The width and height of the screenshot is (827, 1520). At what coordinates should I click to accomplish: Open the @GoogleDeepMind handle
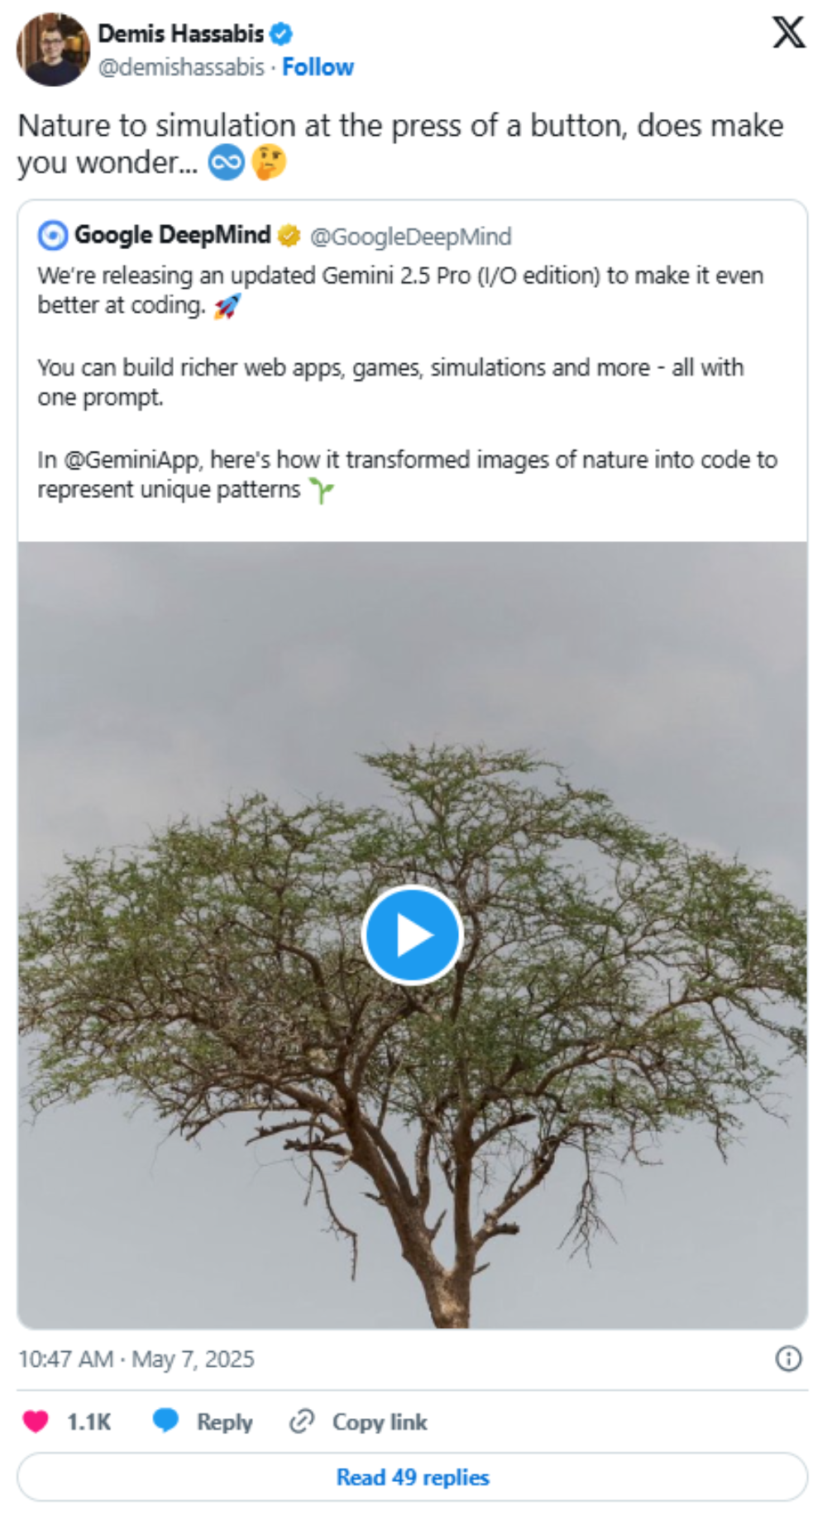coord(410,237)
